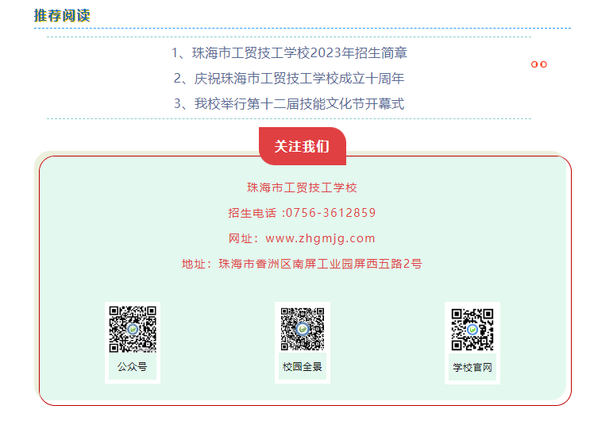Open the 成立十周年 celebration article
Image resolution: width=590 pixels, height=421 pixels.
point(289,79)
